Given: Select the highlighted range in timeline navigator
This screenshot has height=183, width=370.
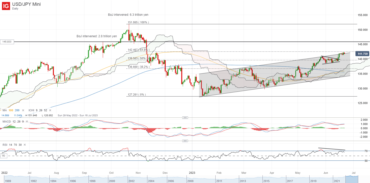Looking at the screenshot, I should pos(352,179).
